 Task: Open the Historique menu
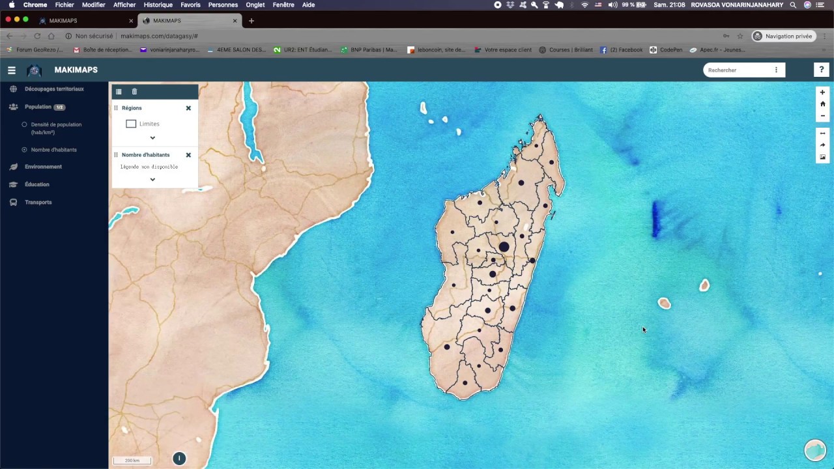coord(158,5)
